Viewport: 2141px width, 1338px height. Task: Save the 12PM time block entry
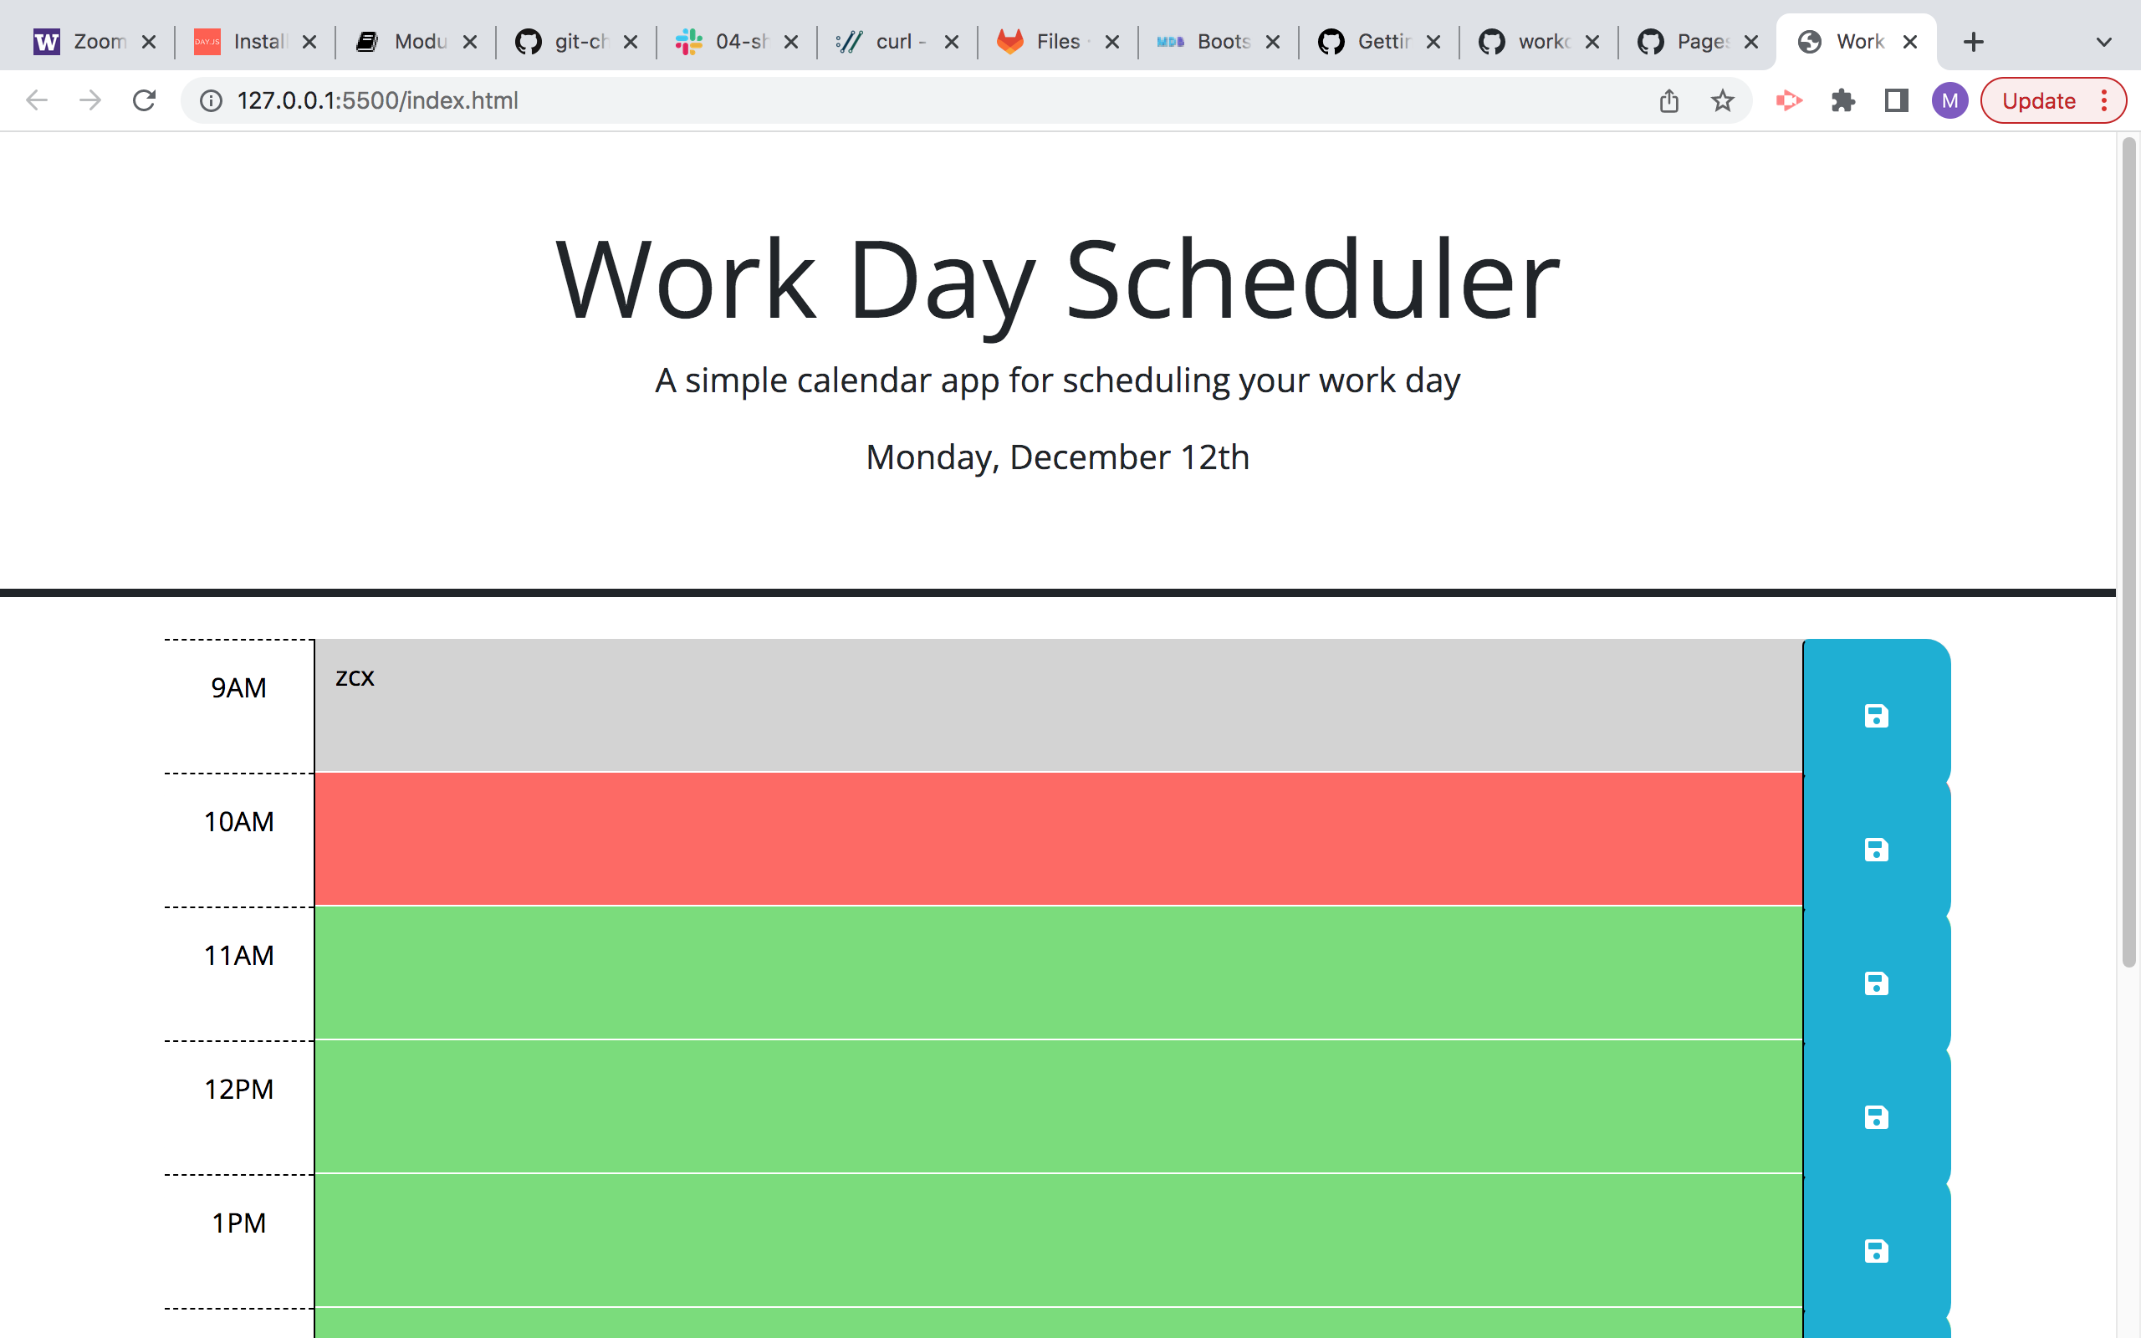1875,1118
